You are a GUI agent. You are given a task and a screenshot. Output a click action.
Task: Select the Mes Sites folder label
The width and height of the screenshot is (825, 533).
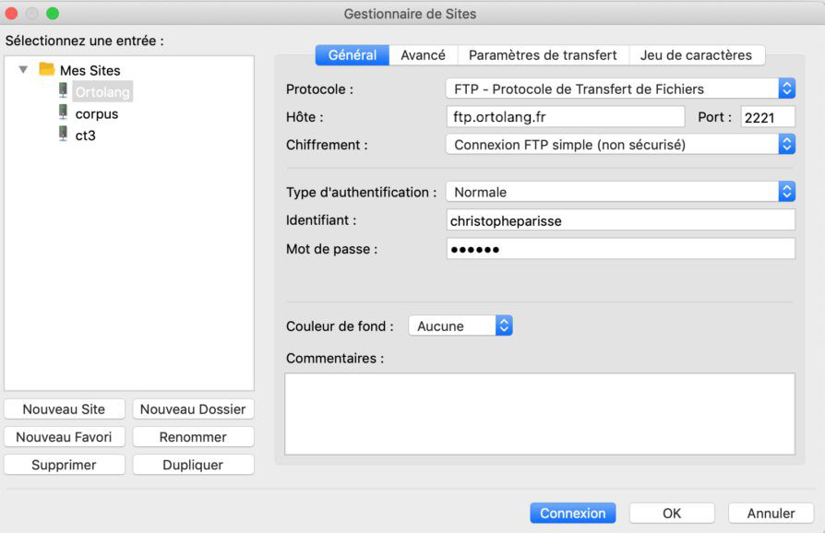click(90, 70)
